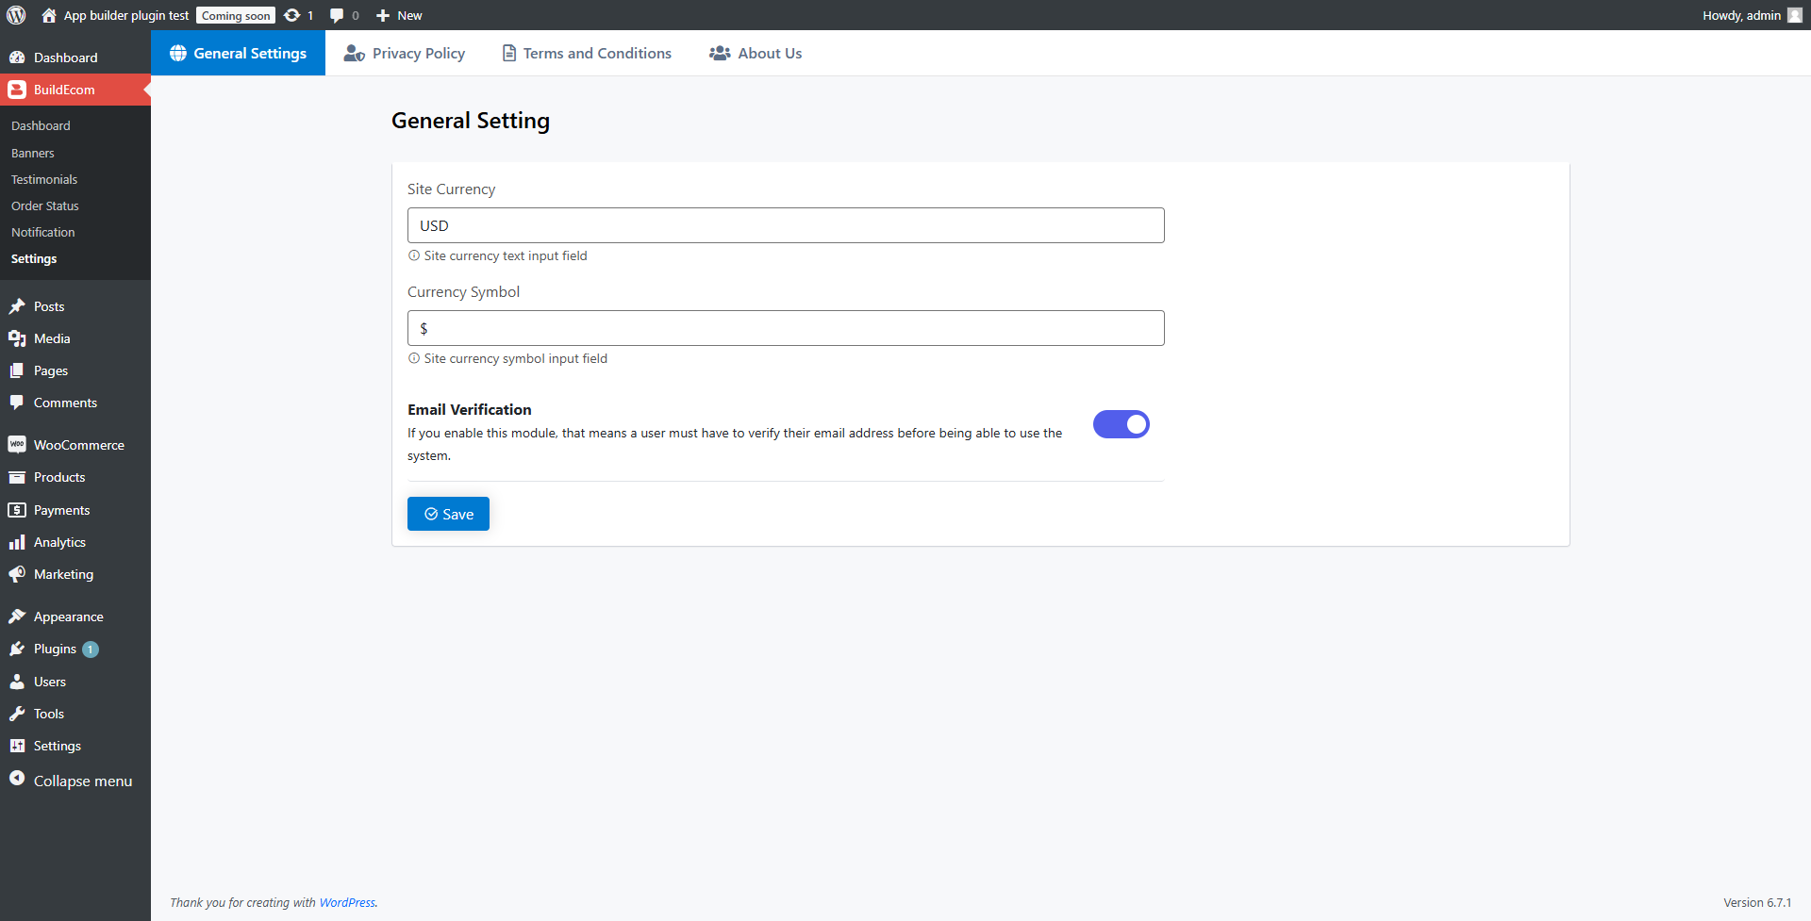Go to Analytics in sidebar
The width and height of the screenshot is (1811, 921).
pyautogui.click(x=59, y=542)
